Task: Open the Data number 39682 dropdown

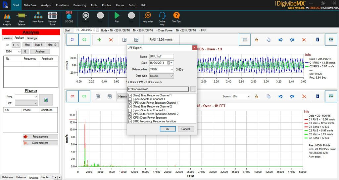Action: coord(162,69)
